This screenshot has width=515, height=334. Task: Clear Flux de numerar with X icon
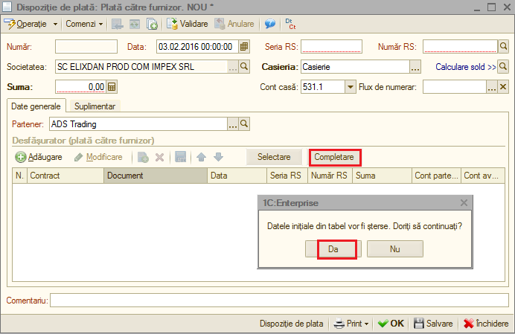tap(503, 87)
